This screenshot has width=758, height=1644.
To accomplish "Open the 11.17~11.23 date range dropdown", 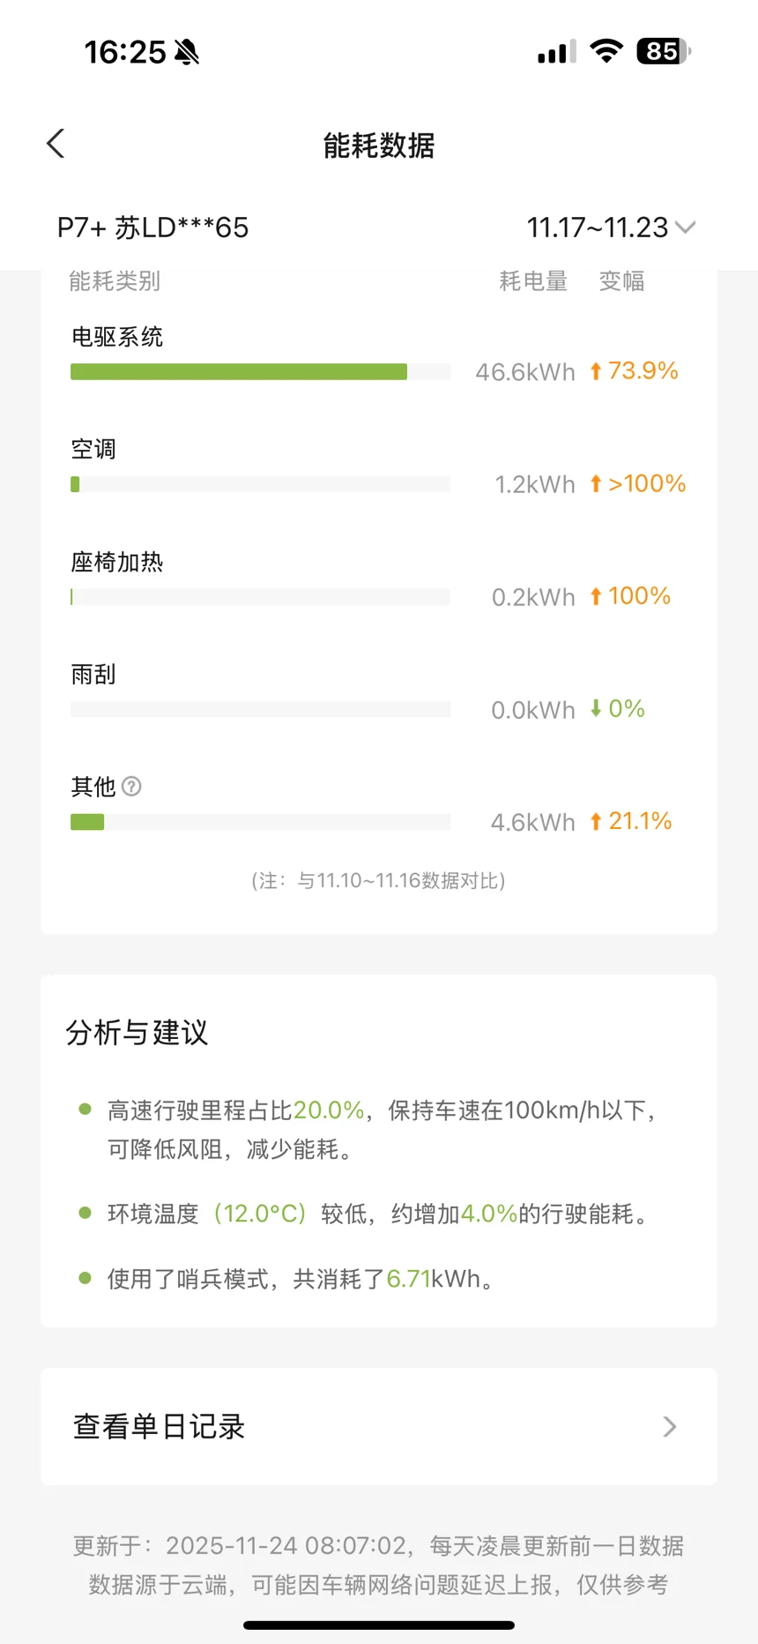I will coord(610,228).
